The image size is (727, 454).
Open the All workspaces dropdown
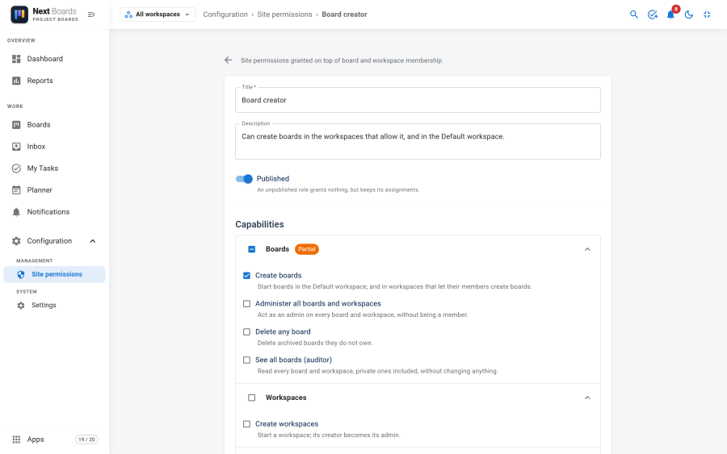(158, 15)
